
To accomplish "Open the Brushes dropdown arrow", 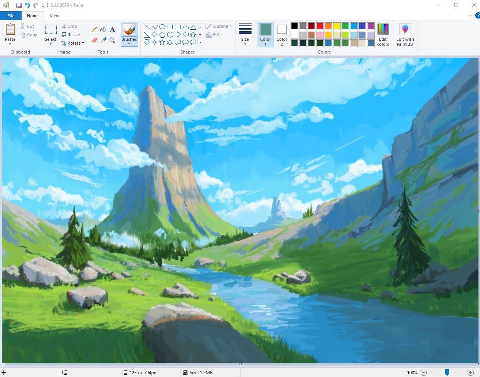I will click(x=129, y=44).
